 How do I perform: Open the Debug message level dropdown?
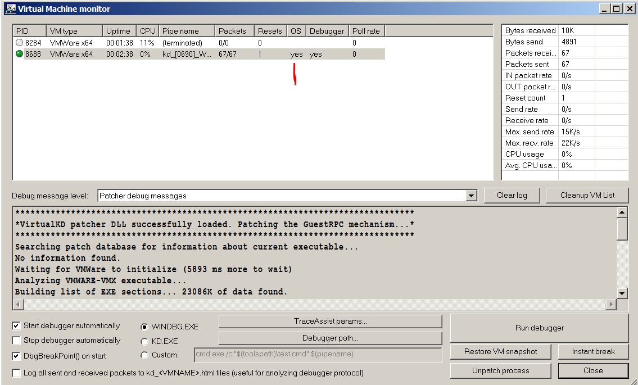tap(471, 196)
